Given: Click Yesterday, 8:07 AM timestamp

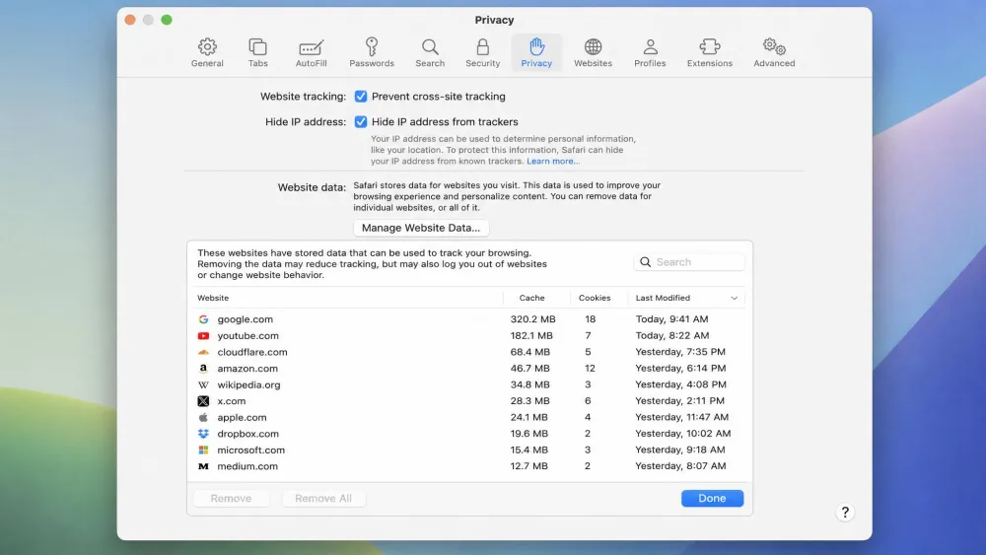Looking at the screenshot, I should point(680,466).
